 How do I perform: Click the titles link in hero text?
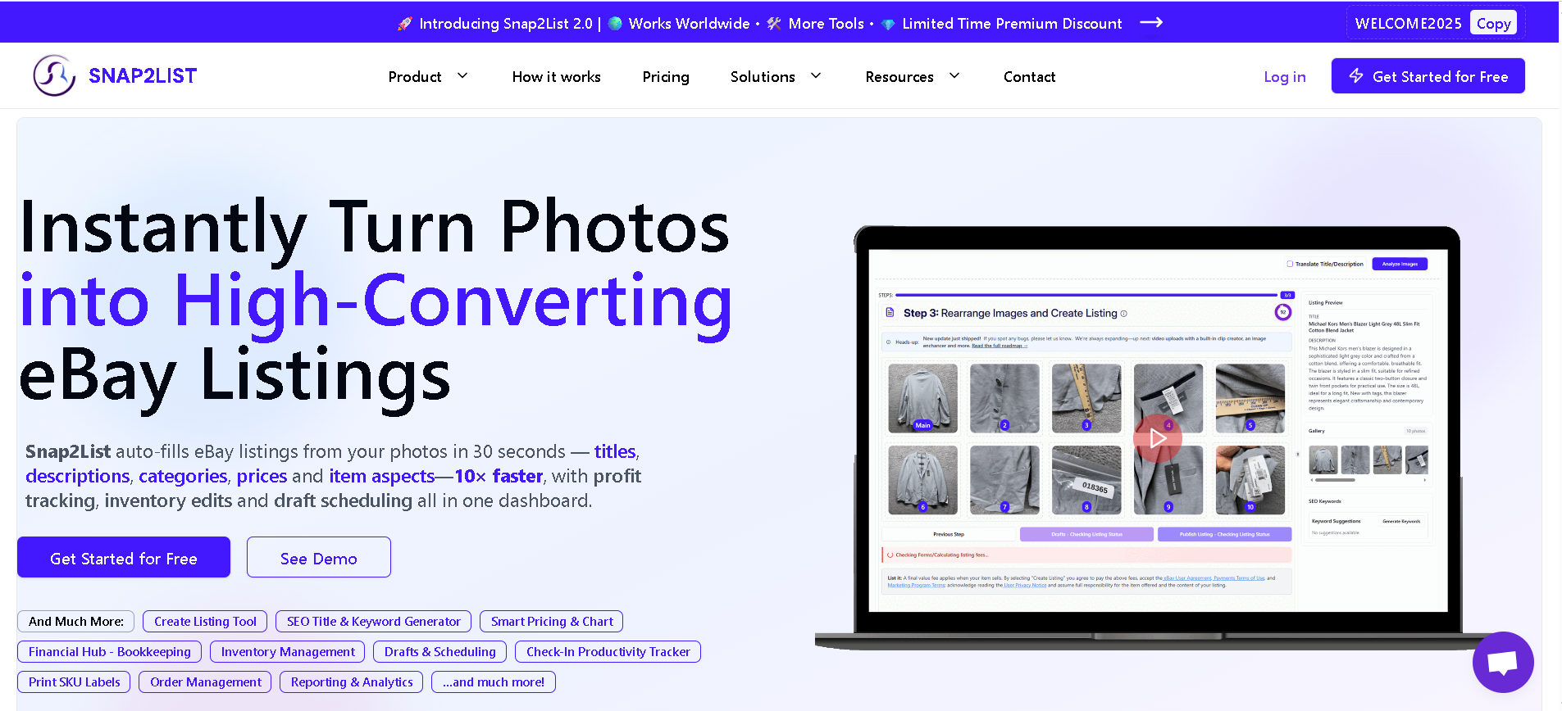615,451
